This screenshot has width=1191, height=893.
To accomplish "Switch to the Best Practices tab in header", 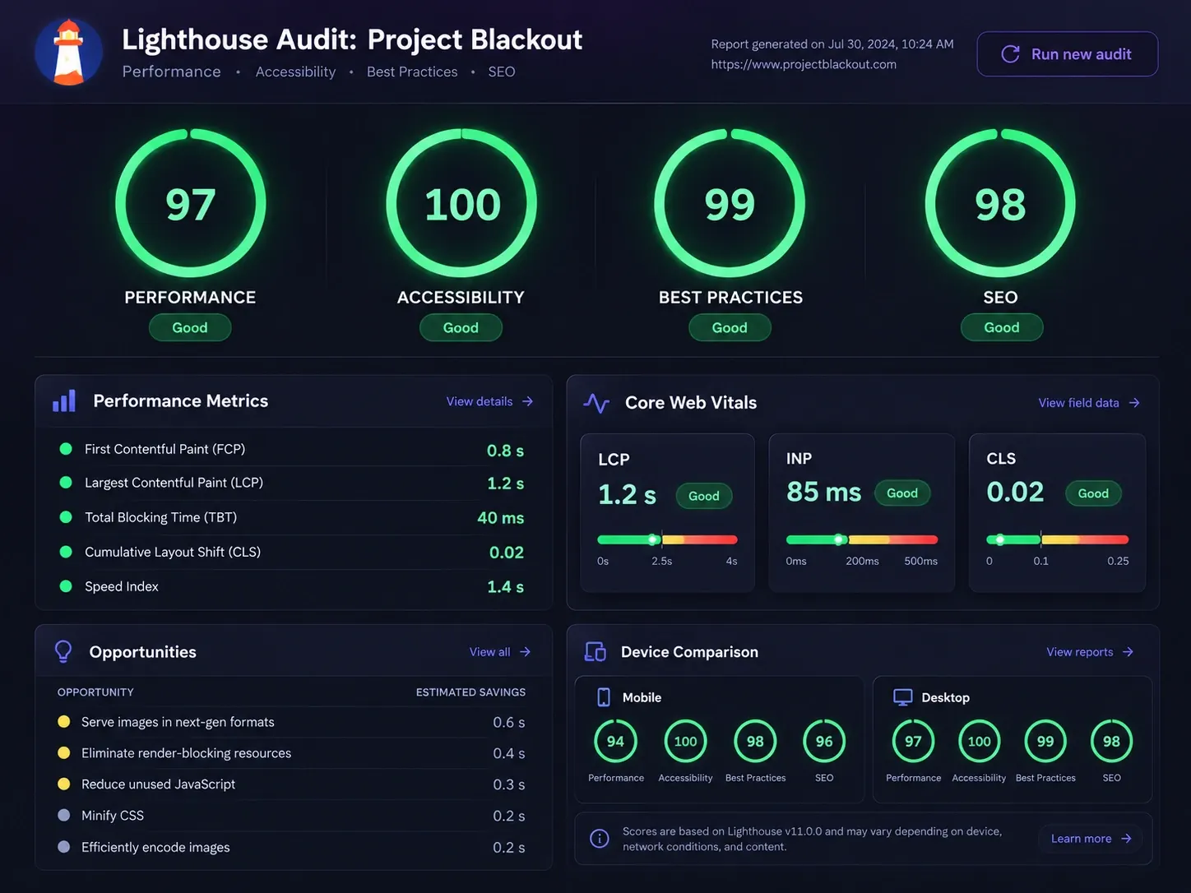I will coord(412,72).
